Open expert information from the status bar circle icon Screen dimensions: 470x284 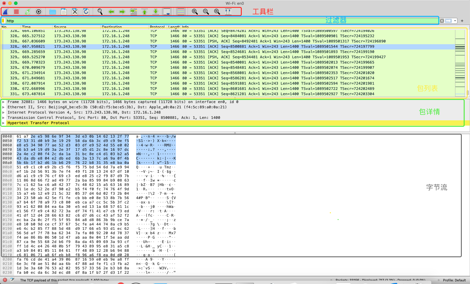(5, 280)
